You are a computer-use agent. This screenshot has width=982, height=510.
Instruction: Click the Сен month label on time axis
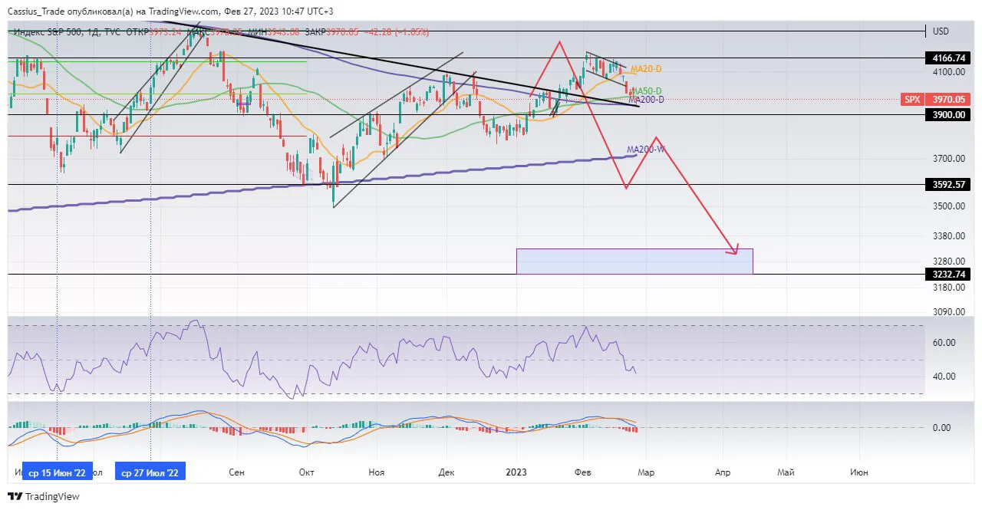pyautogui.click(x=236, y=472)
